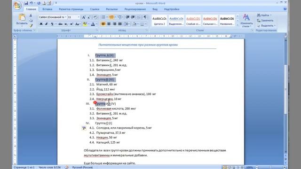Expand the styles gallery More arrow
The height and width of the screenshot is (169, 301).
(x=238, y=25)
